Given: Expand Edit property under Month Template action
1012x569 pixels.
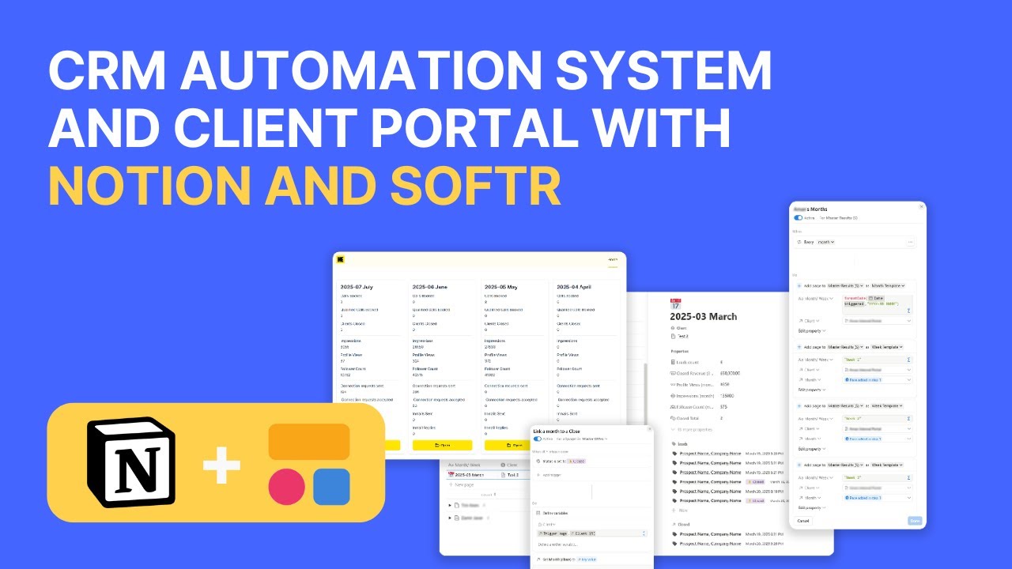Looking at the screenshot, I should click(x=812, y=330).
